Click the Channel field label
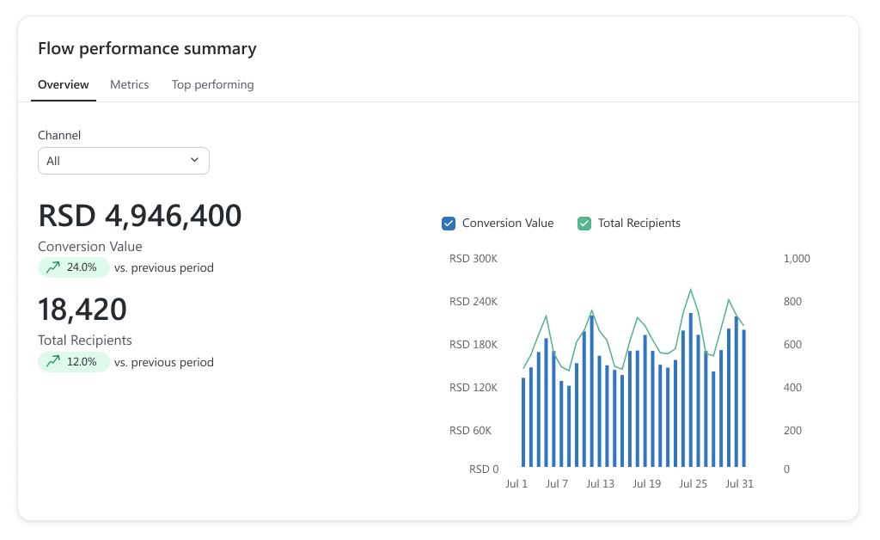The image size is (880, 540). coord(59,135)
